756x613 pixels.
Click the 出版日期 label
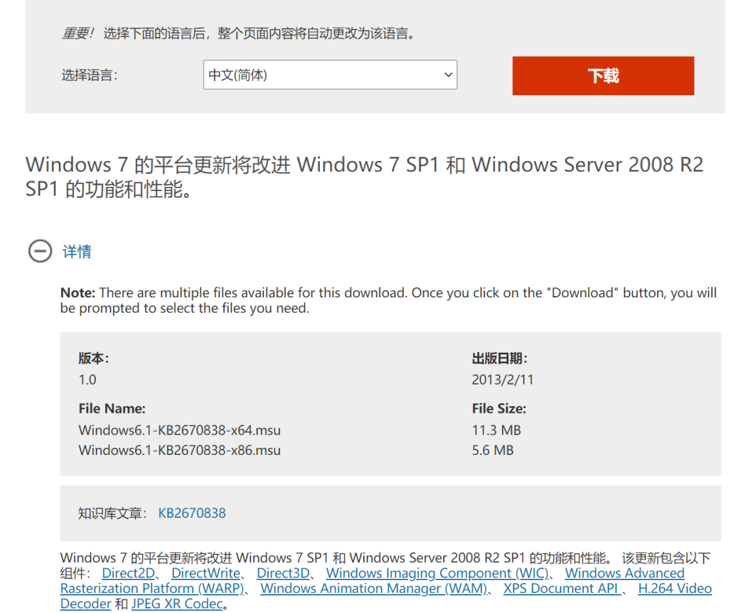500,358
